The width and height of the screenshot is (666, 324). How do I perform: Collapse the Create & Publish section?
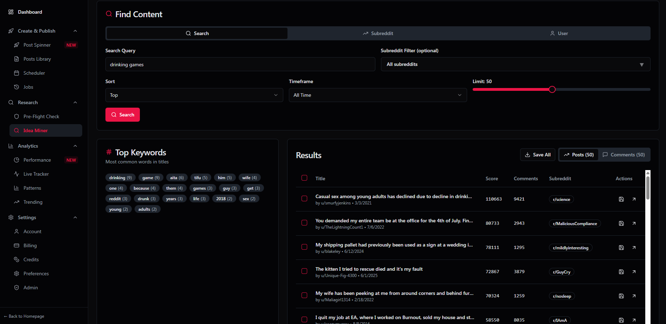click(75, 31)
